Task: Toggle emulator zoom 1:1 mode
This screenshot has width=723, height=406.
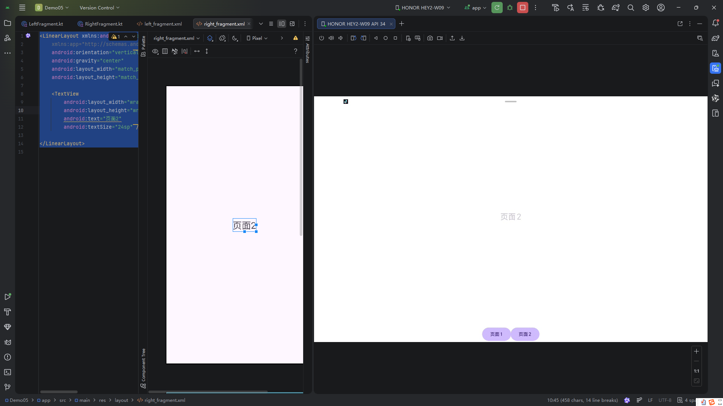Action: (696, 371)
